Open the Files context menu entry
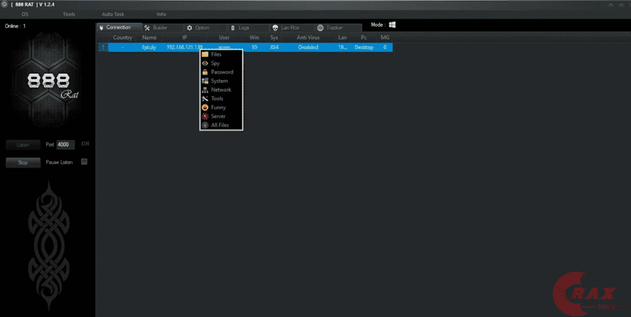Viewport: 631px width, 317px height. 221,55
